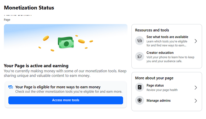Click the Resources and tools panel header
206x119 pixels.
point(152,30)
